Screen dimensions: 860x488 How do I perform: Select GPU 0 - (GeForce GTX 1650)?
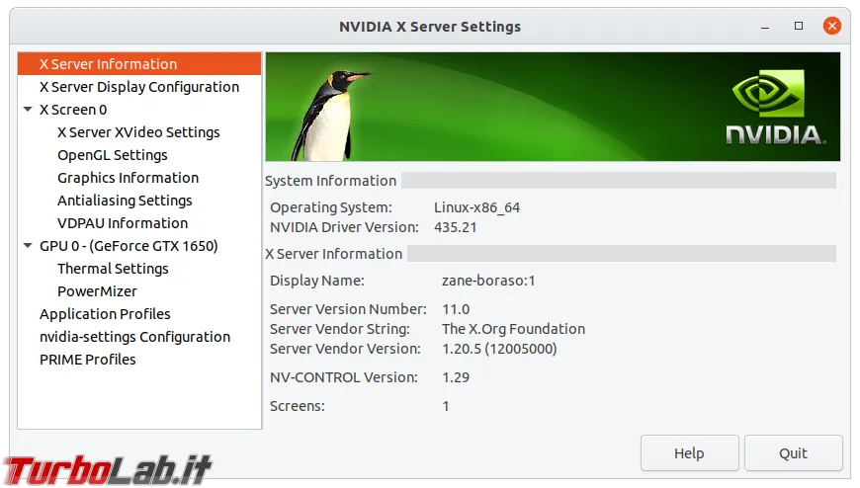[x=129, y=246]
